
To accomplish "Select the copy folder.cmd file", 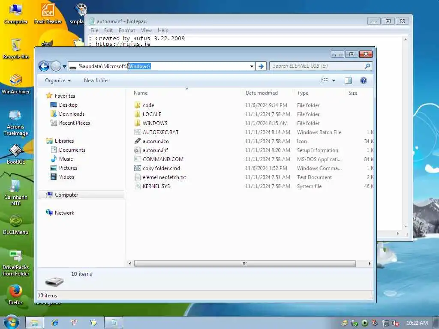I will (x=161, y=168).
